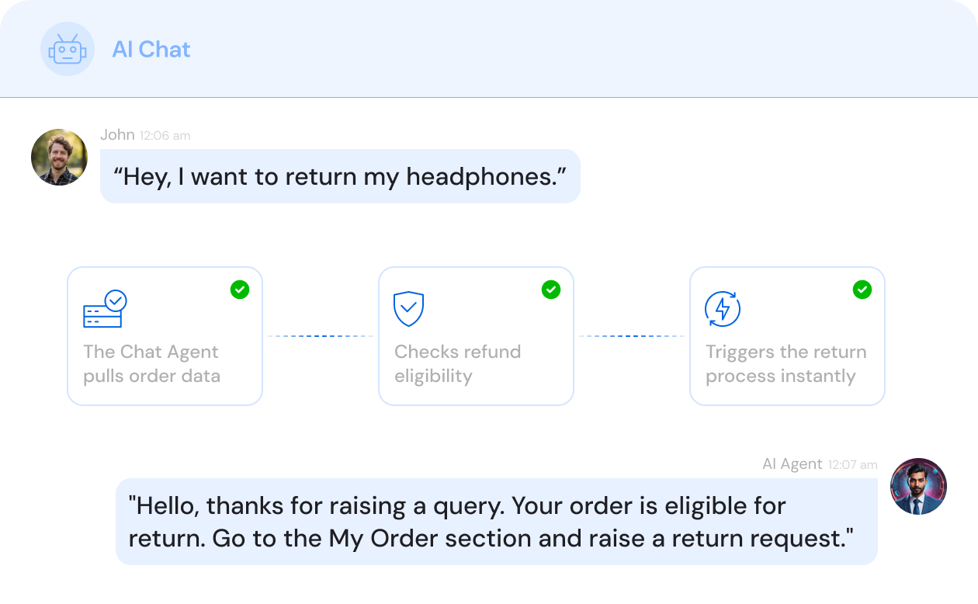978x604 pixels.
Task: Click green checkmark on return process card
Action: (x=862, y=290)
